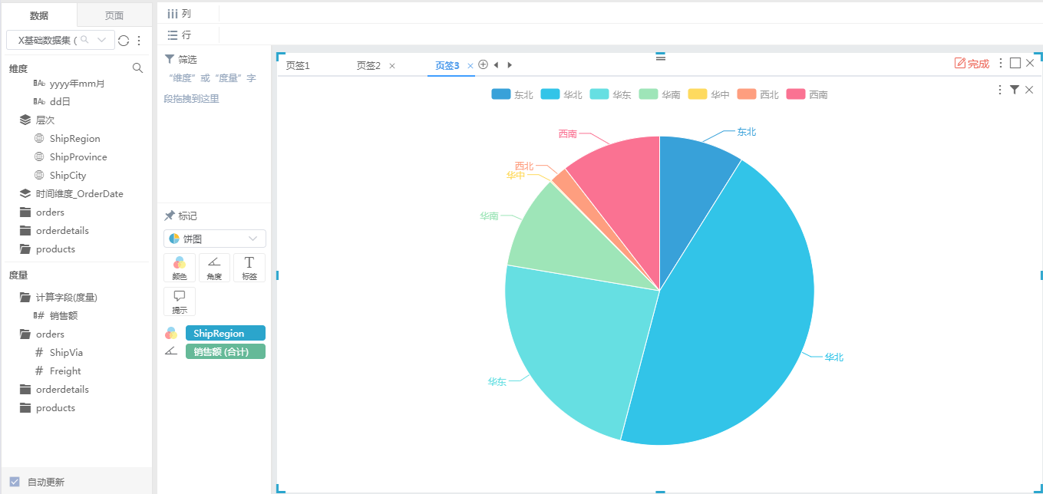Expand the orderdetails folder under 度量
The width and height of the screenshot is (1043, 494).
[x=25, y=389]
